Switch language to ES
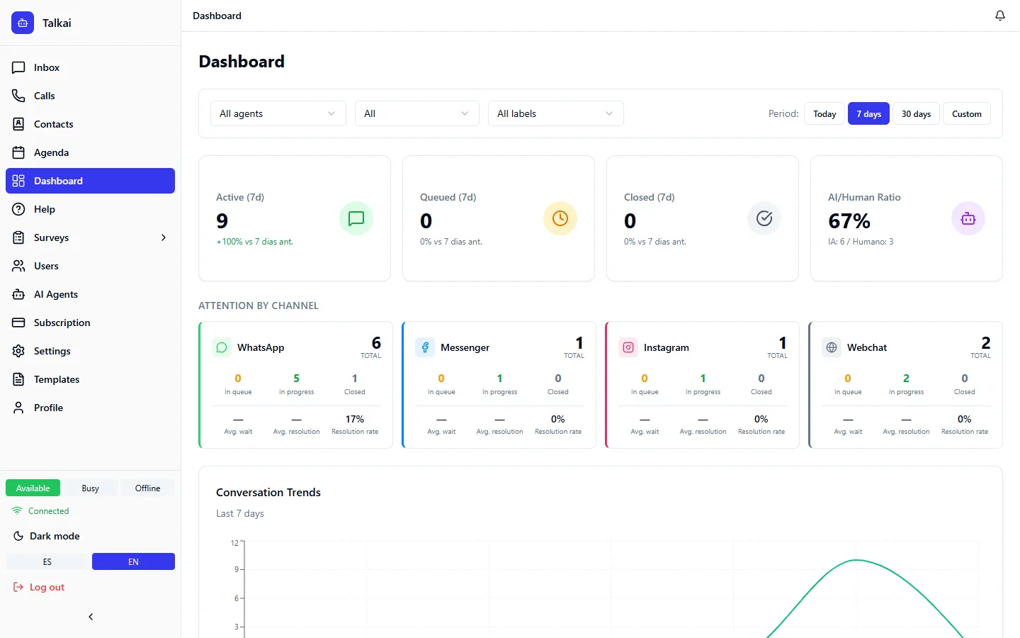This screenshot has height=638, width=1020. pyautogui.click(x=47, y=561)
